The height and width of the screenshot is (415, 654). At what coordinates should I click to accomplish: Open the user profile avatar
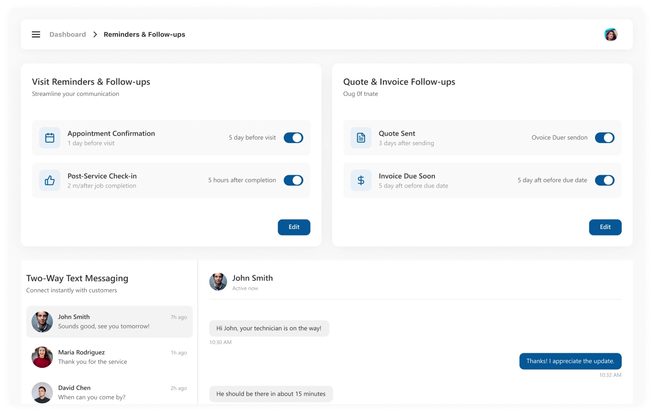click(x=610, y=35)
